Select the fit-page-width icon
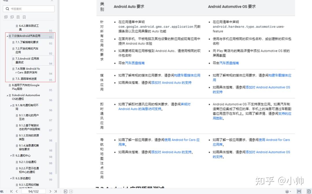This screenshot has width=312, height=194. [299, 191]
